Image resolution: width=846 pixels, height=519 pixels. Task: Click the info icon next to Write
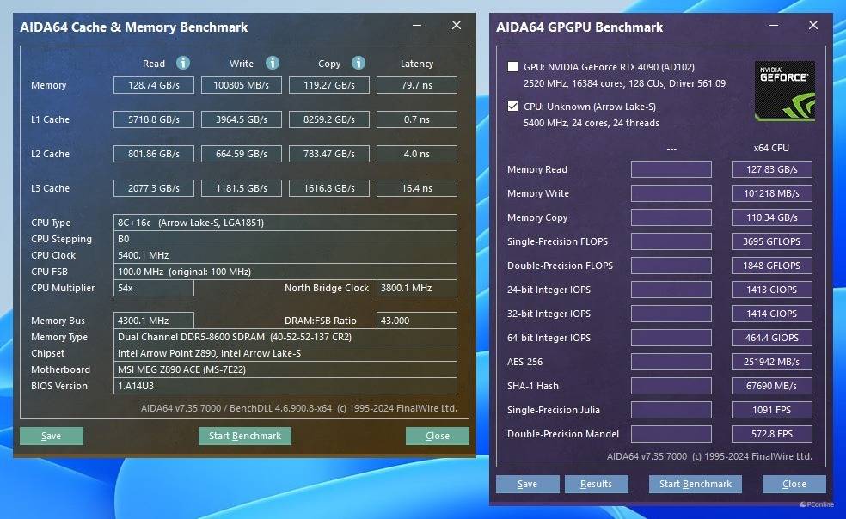tap(273, 63)
